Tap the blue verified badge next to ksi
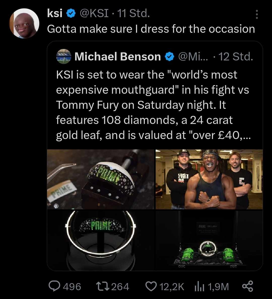The image size is (272, 299). point(71,14)
